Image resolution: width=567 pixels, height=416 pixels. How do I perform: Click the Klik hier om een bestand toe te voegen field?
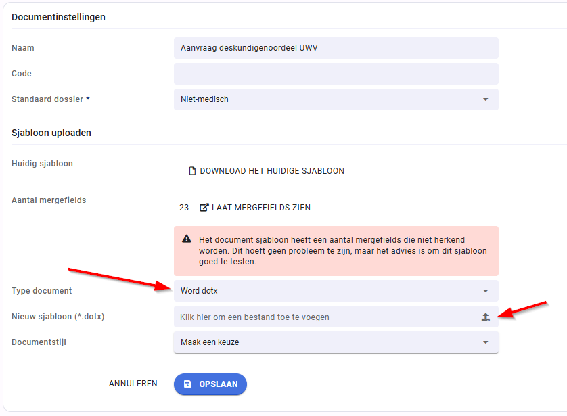tap(336, 317)
